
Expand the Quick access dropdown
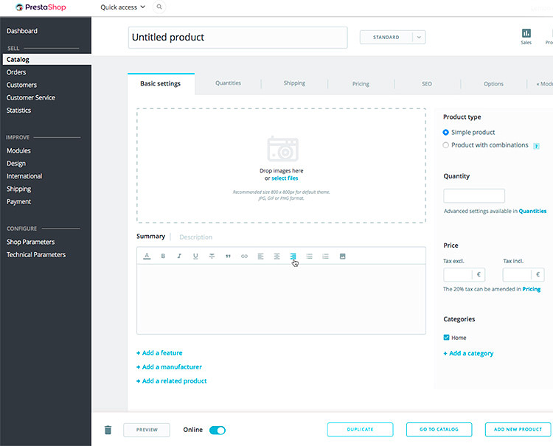coord(122,7)
